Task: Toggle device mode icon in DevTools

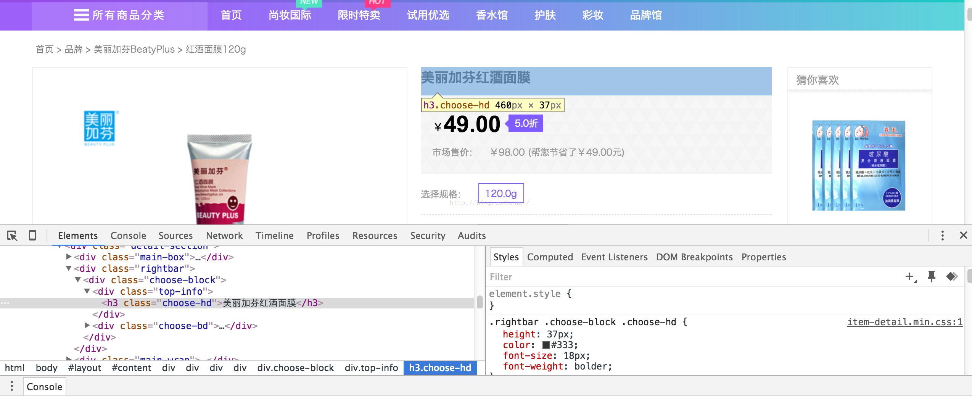Action: [x=32, y=235]
